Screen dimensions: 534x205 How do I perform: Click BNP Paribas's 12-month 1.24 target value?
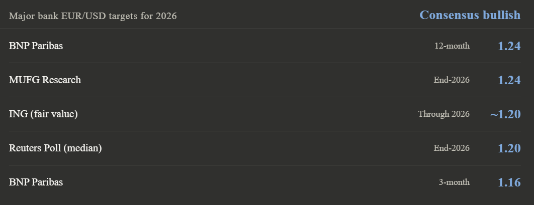point(509,46)
